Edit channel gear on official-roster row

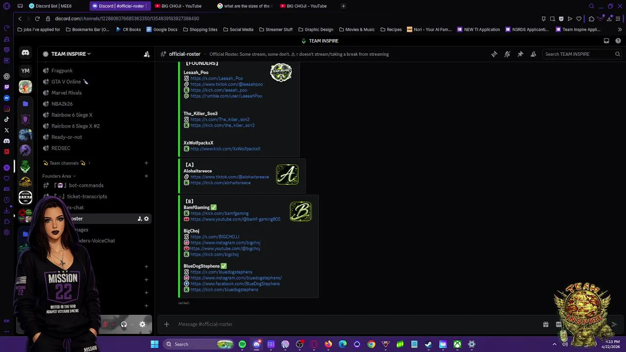tap(146, 219)
